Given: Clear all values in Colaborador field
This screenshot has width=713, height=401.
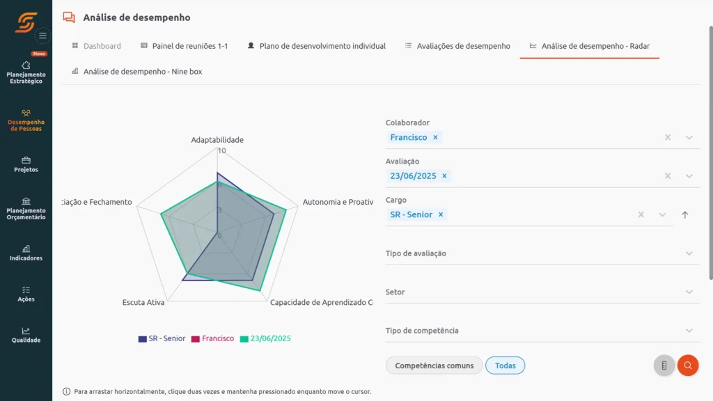Looking at the screenshot, I should [x=668, y=137].
